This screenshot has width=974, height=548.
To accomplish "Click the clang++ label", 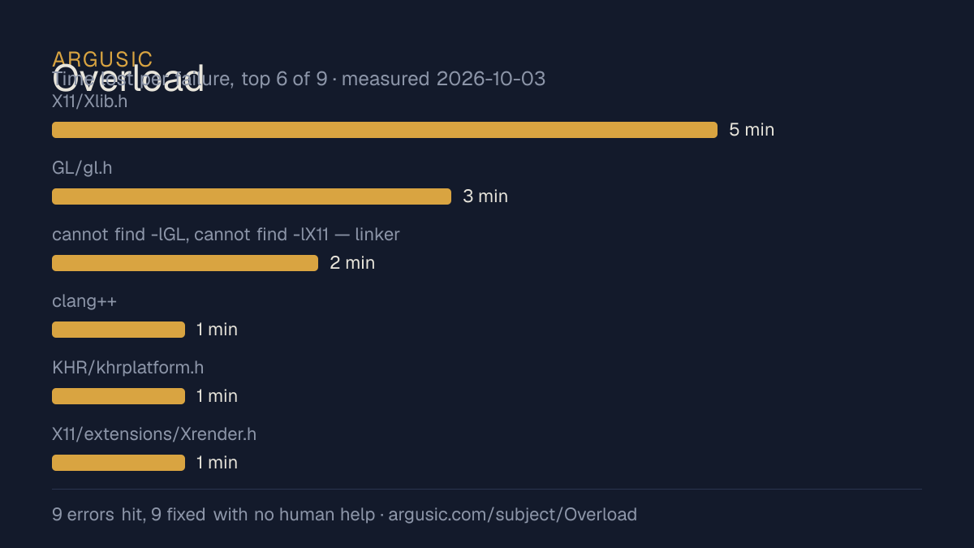I will (x=84, y=301).
